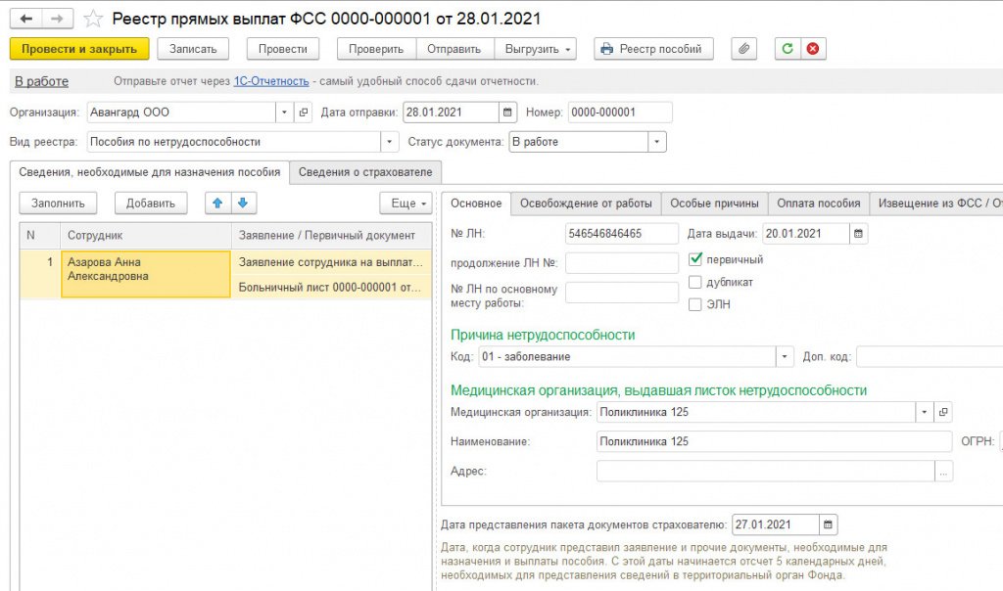Enable the дубликат checkbox
The image size is (1003, 591).
(x=695, y=282)
